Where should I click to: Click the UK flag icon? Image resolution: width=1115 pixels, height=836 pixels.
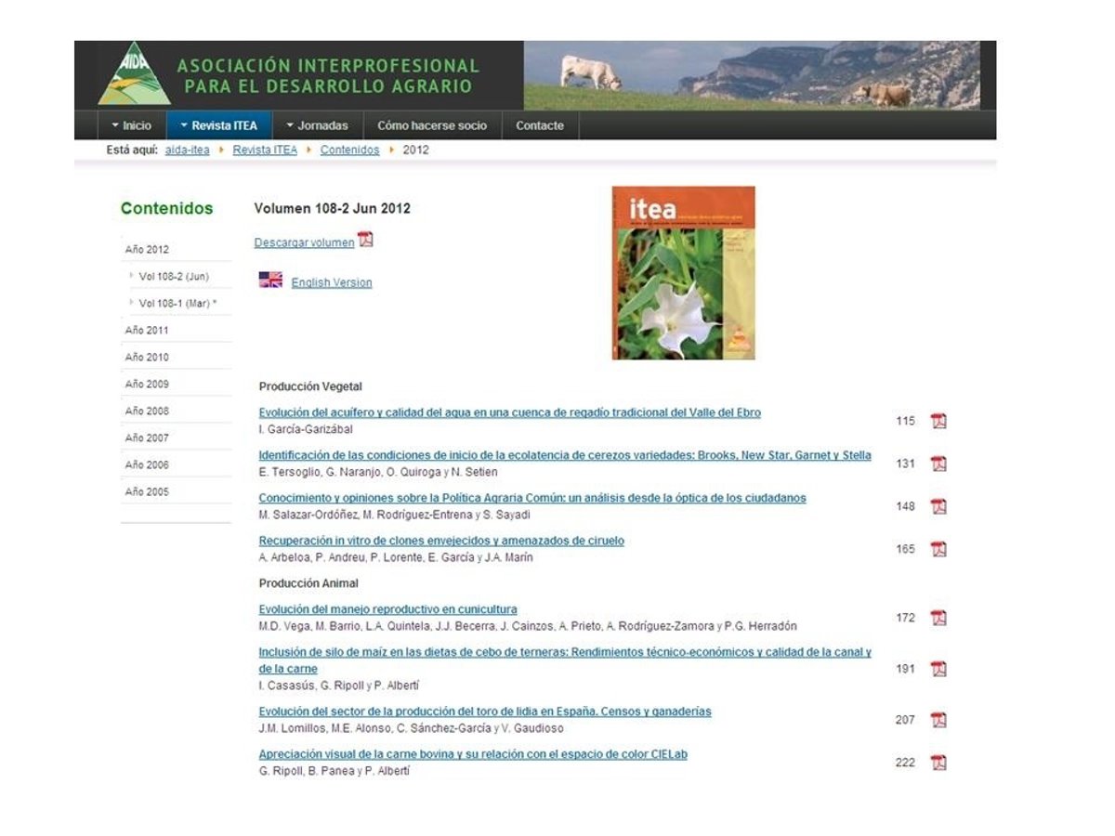(270, 280)
